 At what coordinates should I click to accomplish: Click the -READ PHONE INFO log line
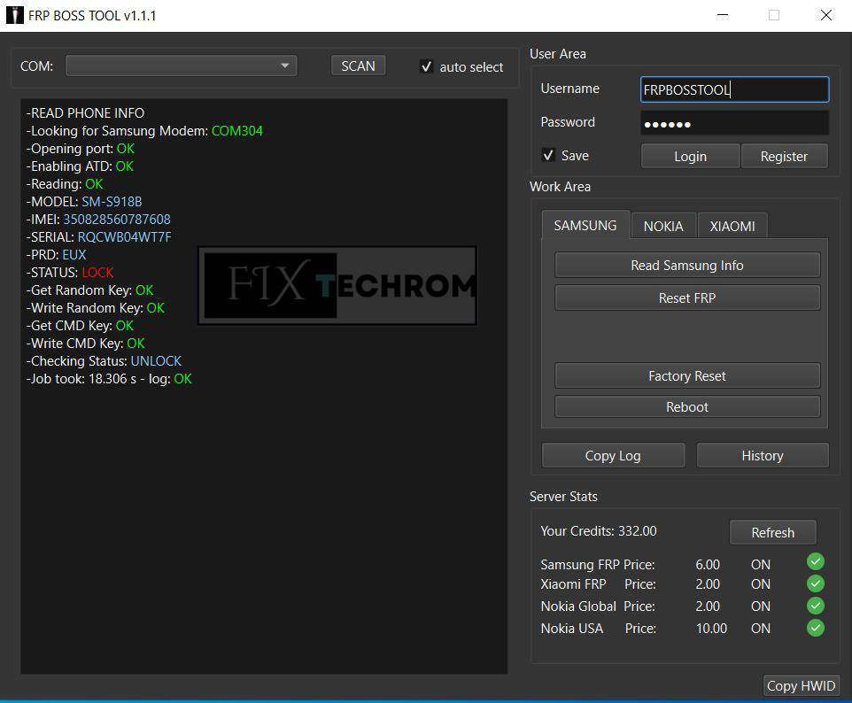pyautogui.click(x=85, y=113)
